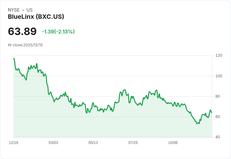The height and width of the screenshot is (159, 231).
Task: Click the lowest dip of the price line
Action: click(197, 124)
